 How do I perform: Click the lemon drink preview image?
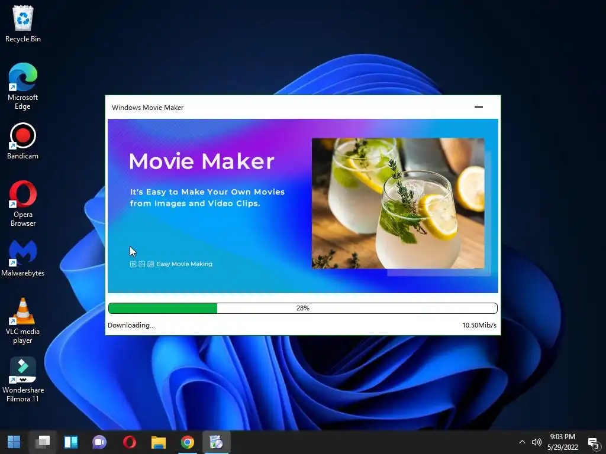(x=398, y=203)
